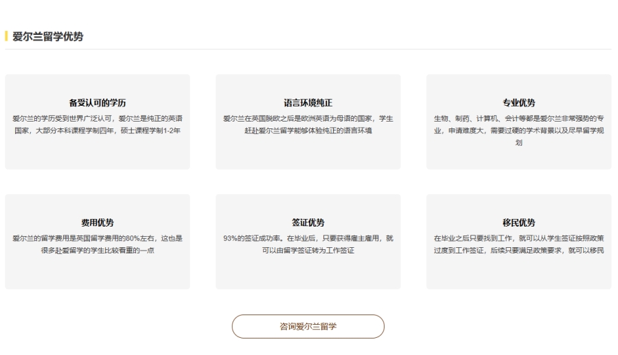The width and height of the screenshot is (618, 355).
Task: Click the description about widely recognized Irish degrees
Action: 97,124
